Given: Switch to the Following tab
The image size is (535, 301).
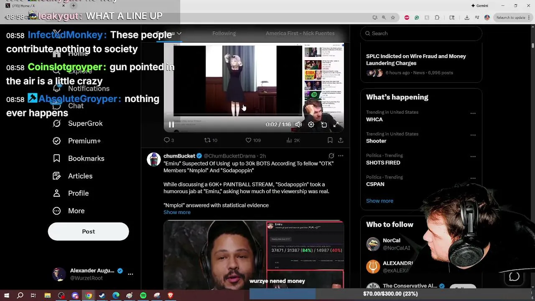Looking at the screenshot, I should [x=224, y=33].
